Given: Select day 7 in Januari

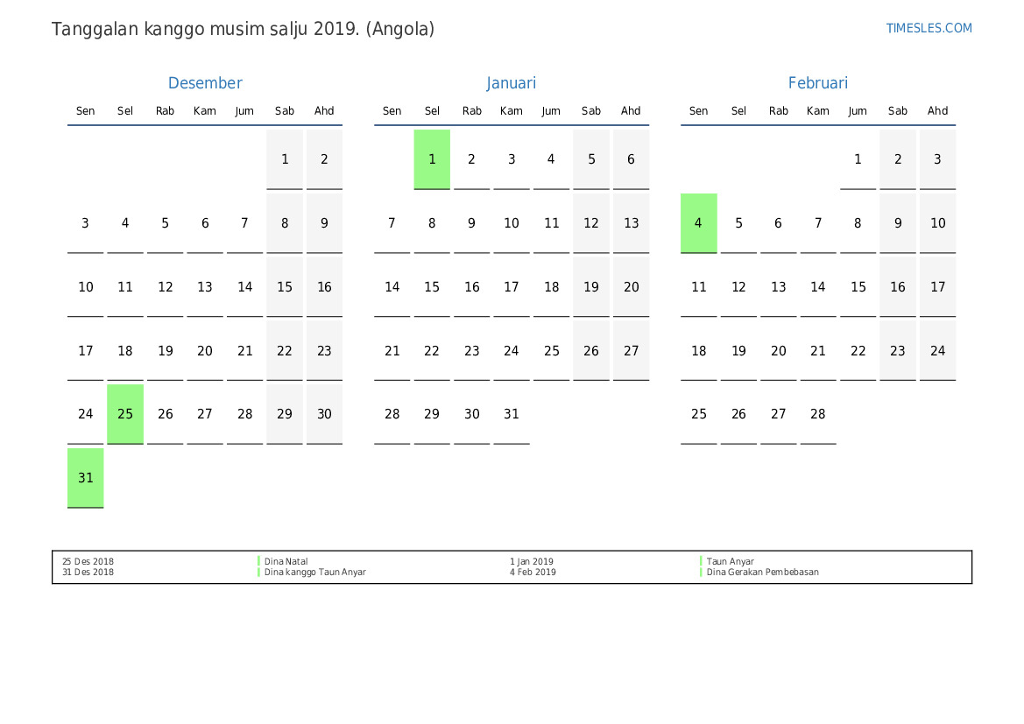Looking at the screenshot, I should pyautogui.click(x=392, y=223).
